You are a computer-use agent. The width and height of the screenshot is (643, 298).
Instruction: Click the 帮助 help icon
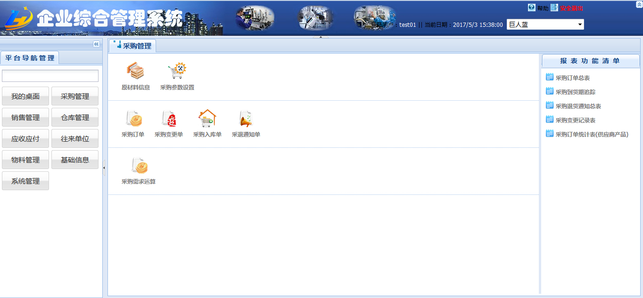click(532, 8)
